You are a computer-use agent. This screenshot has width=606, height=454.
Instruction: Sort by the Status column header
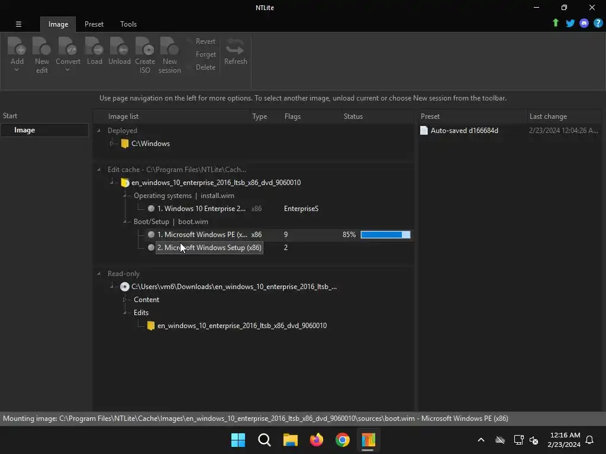pyautogui.click(x=377, y=116)
